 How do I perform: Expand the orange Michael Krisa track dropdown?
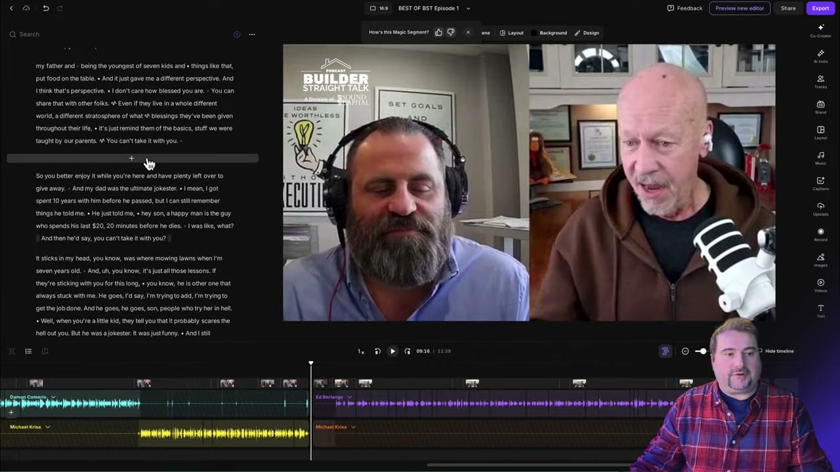click(x=353, y=427)
